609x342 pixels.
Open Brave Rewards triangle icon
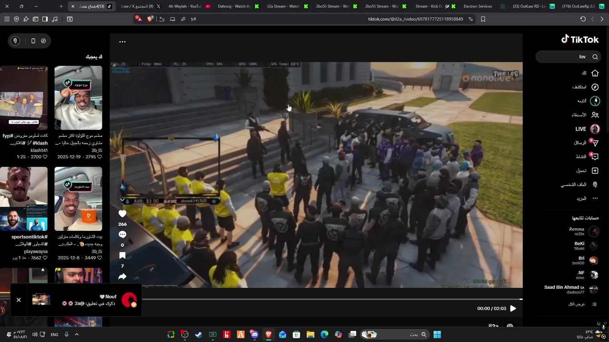(138, 19)
